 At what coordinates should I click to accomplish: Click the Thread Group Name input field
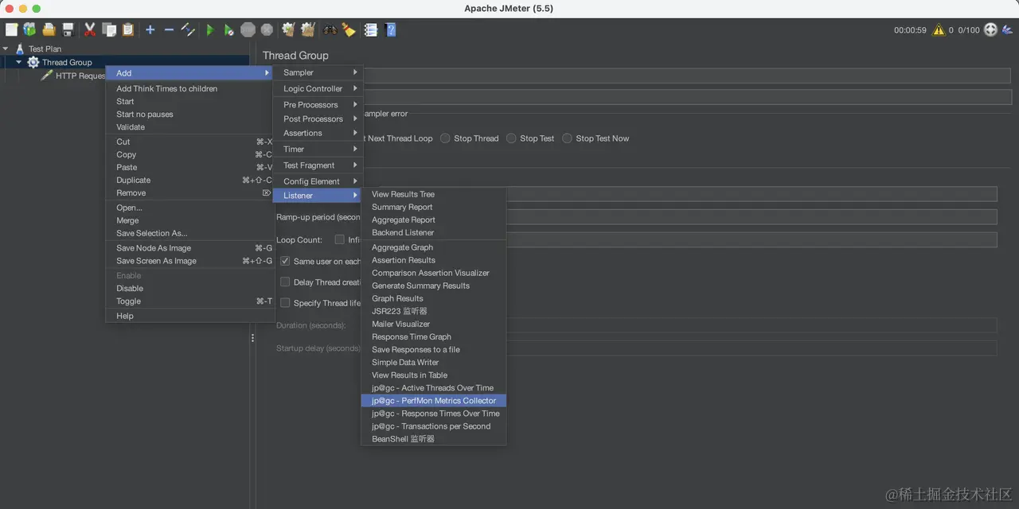click(x=687, y=76)
